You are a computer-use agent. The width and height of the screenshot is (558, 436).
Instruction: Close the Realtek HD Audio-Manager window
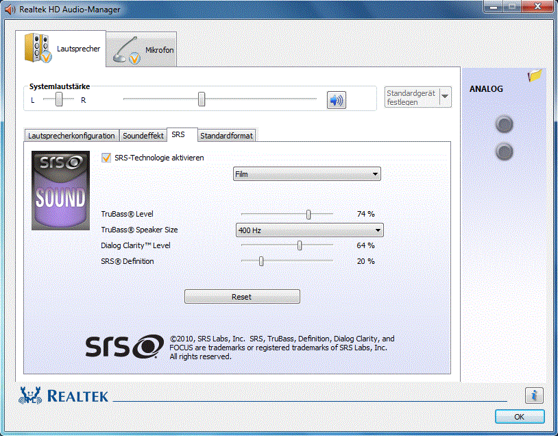pos(538,7)
